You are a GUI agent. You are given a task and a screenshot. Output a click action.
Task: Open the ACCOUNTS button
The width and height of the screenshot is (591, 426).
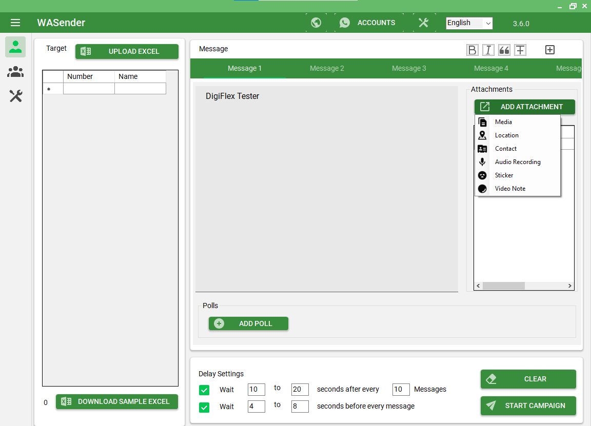(369, 23)
